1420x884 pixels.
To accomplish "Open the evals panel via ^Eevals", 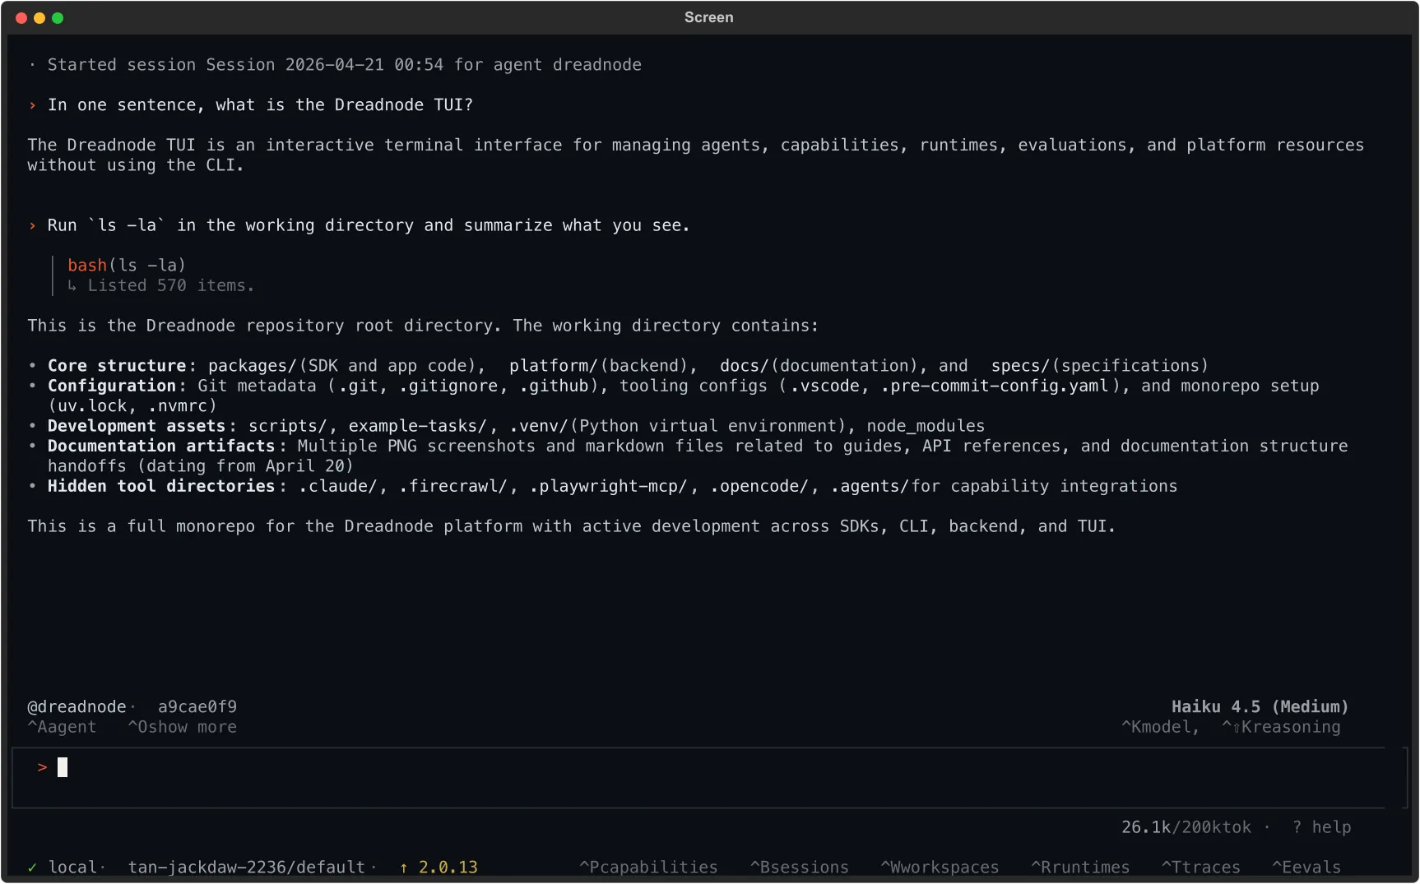I will click(x=1306, y=867).
